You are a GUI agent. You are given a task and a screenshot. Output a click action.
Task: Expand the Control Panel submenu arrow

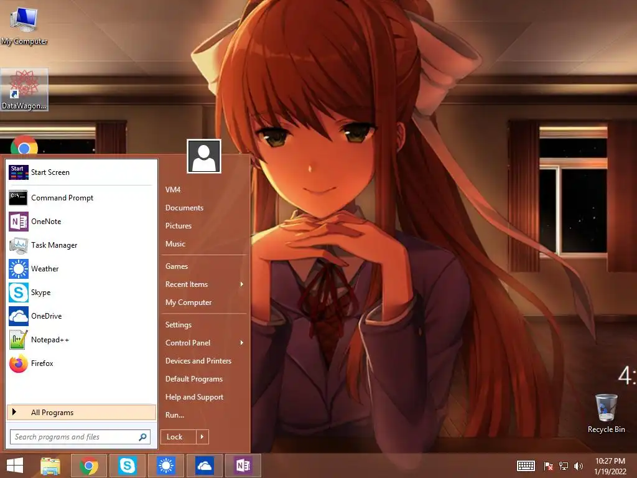[x=242, y=343]
